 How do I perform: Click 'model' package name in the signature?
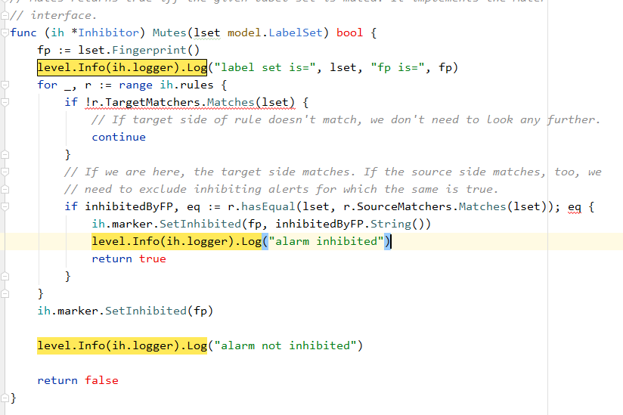244,33
